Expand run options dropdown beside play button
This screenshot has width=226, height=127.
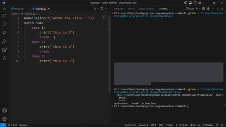point(98,9)
